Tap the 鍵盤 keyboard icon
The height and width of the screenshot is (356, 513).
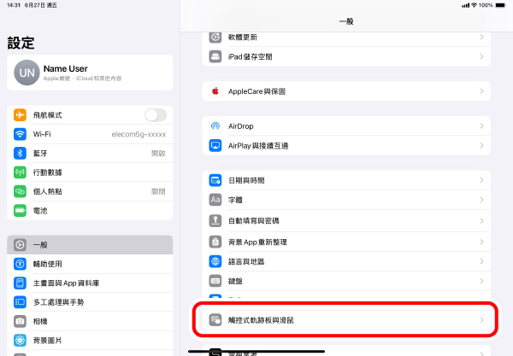[x=216, y=281]
